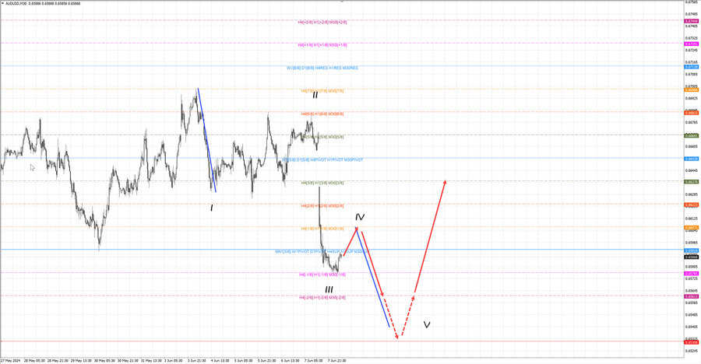Click the 6 Jun 13:30 time axis label
Viewport: 701px width, 364px height.
[291, 360]
